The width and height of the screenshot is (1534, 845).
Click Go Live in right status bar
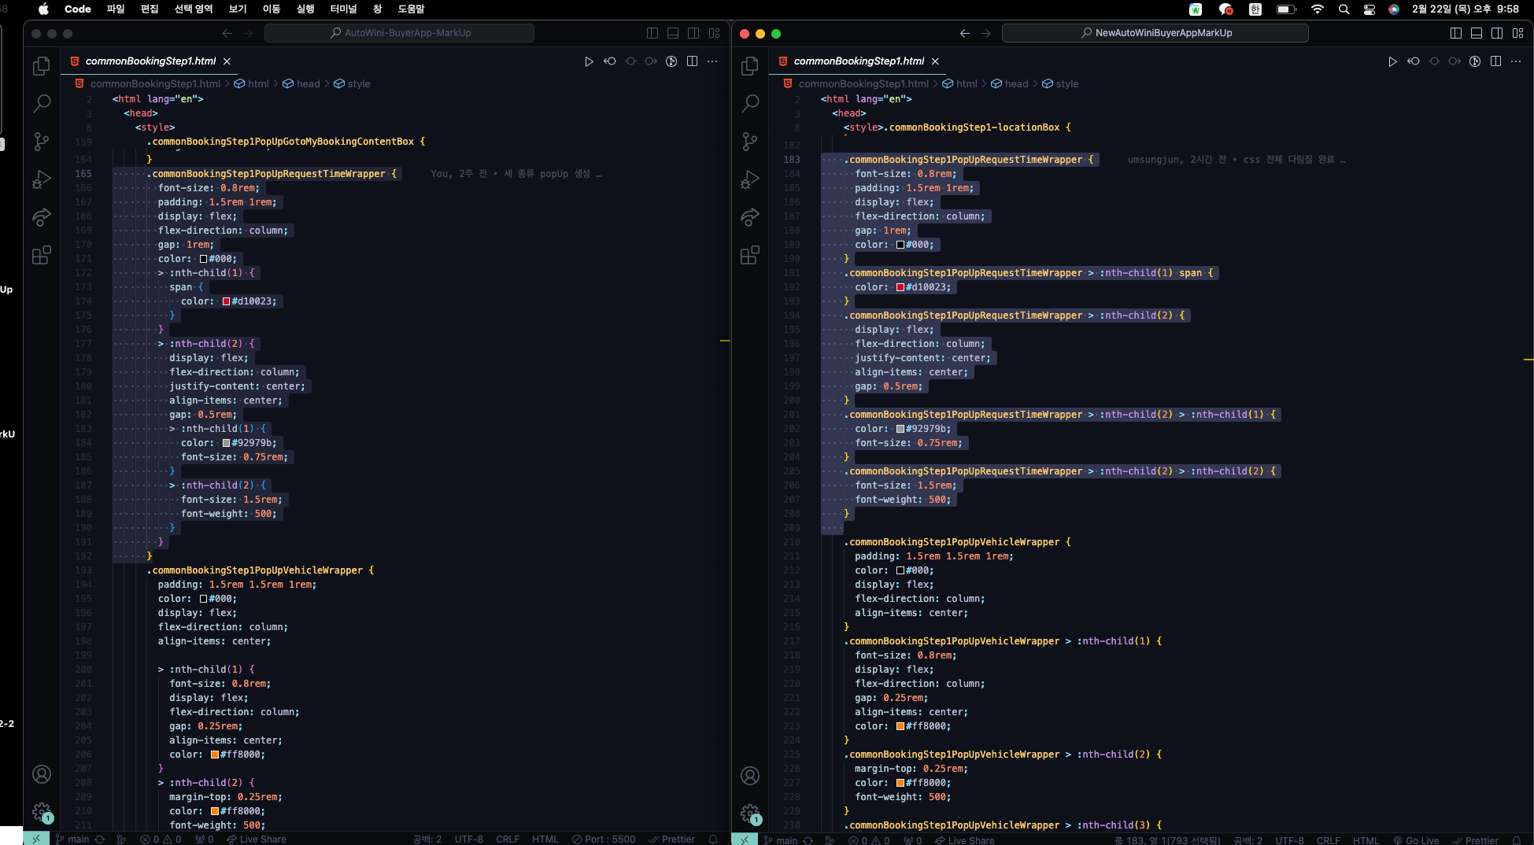(x=1416, y=840)
